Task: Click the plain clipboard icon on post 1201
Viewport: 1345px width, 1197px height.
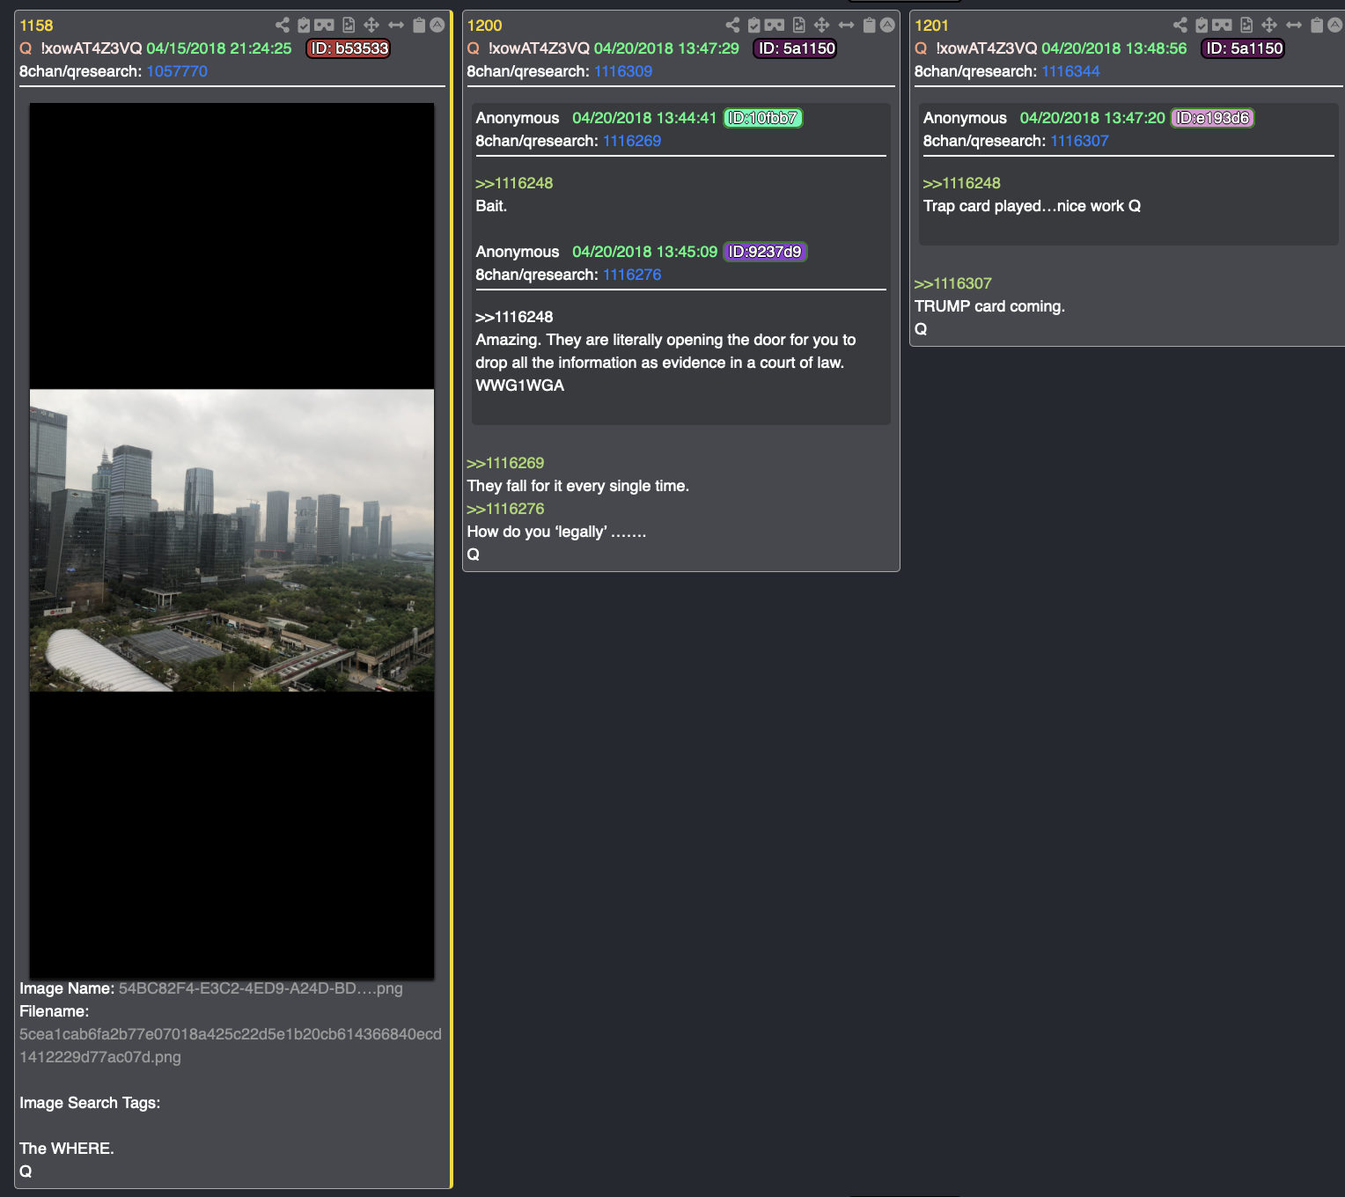Action: pos(1317,26)
